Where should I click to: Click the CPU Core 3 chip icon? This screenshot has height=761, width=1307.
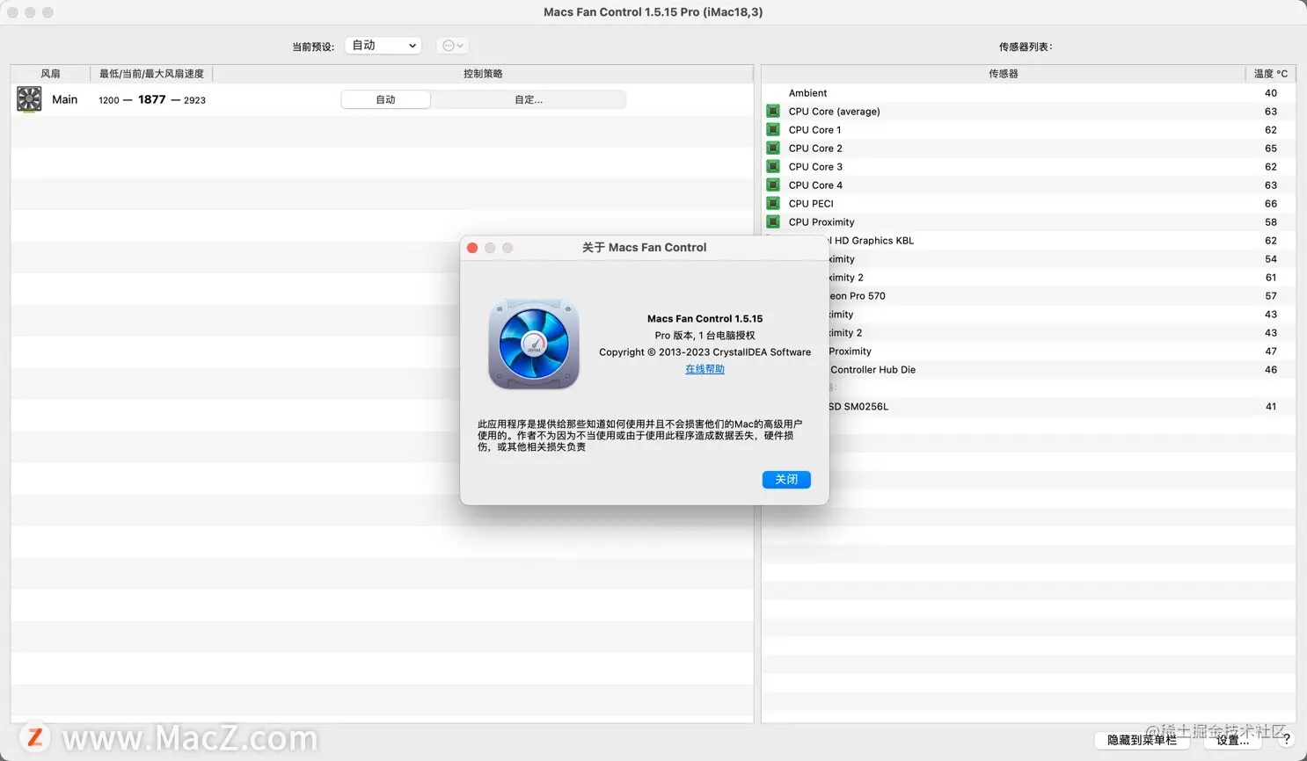point(773,167)
